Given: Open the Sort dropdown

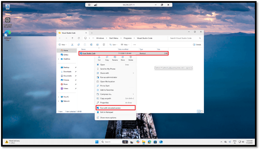Looking at the screenshot, I should [113, 45].
